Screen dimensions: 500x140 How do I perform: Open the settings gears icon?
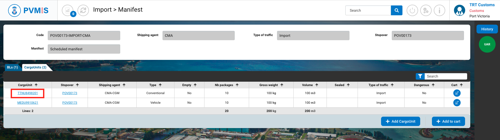tap(426, 11)
